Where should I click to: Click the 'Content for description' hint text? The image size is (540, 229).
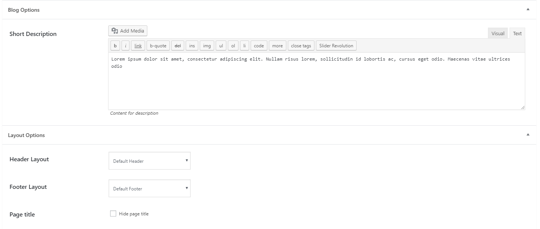click(x=134, y=113)
